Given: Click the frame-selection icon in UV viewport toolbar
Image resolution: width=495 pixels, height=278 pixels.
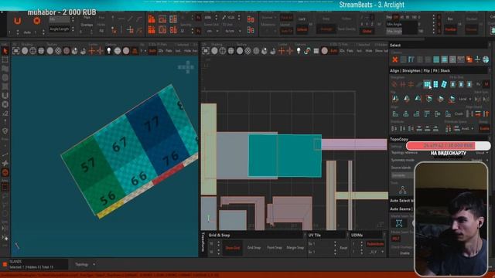Looking at the screenshot, I should tap(206, 51).
